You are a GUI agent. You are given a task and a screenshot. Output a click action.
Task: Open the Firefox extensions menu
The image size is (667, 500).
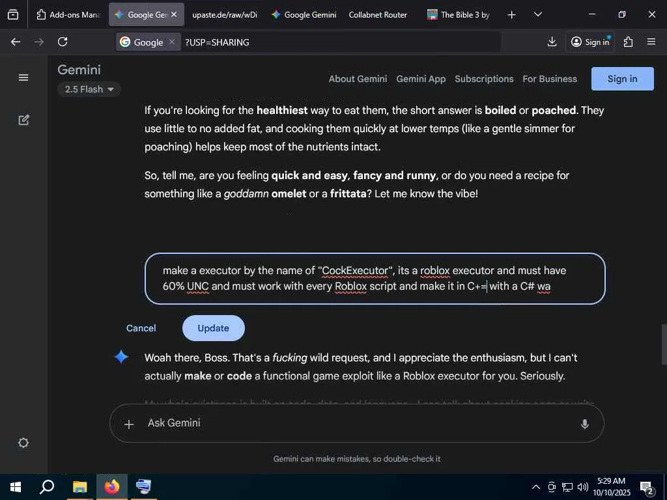coord(628,42)
